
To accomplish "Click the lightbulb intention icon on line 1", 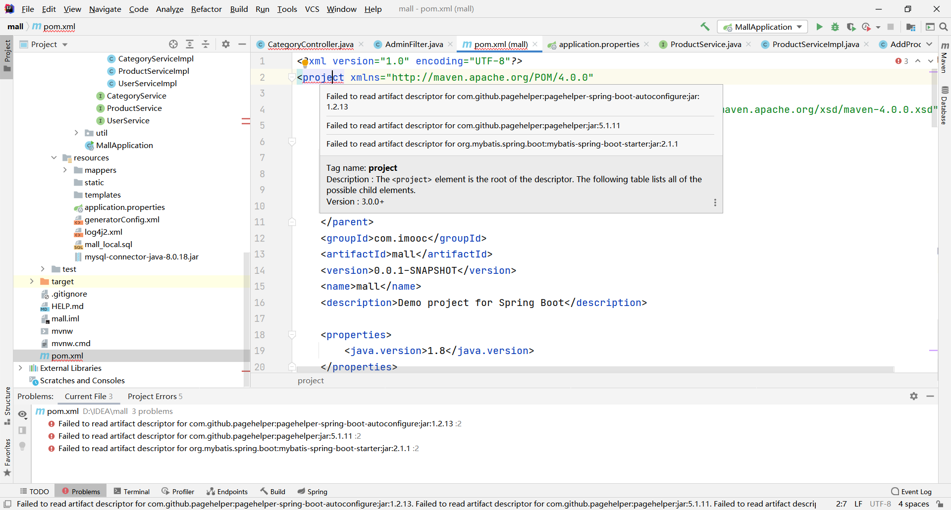I will tap(305, 62).
